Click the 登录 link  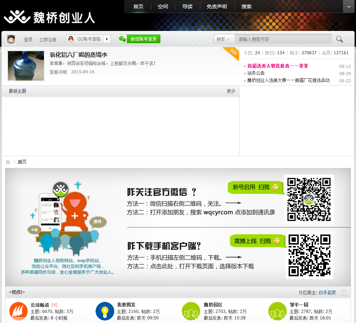[28, 40]
